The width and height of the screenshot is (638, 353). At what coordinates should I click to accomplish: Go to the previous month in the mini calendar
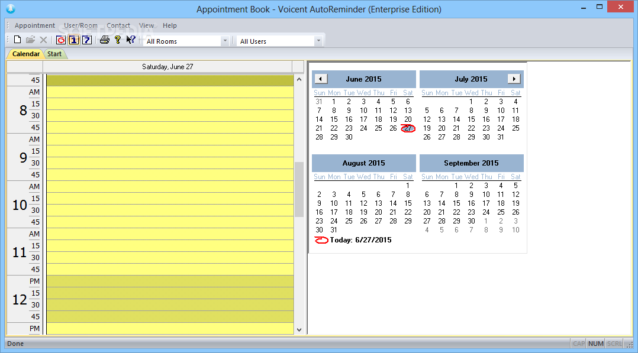pyautogui.click(x=321, y=79)
